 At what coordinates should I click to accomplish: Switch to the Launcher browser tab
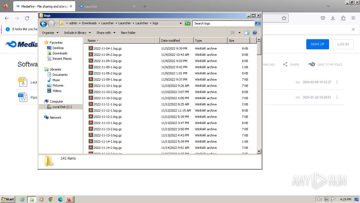107,6
